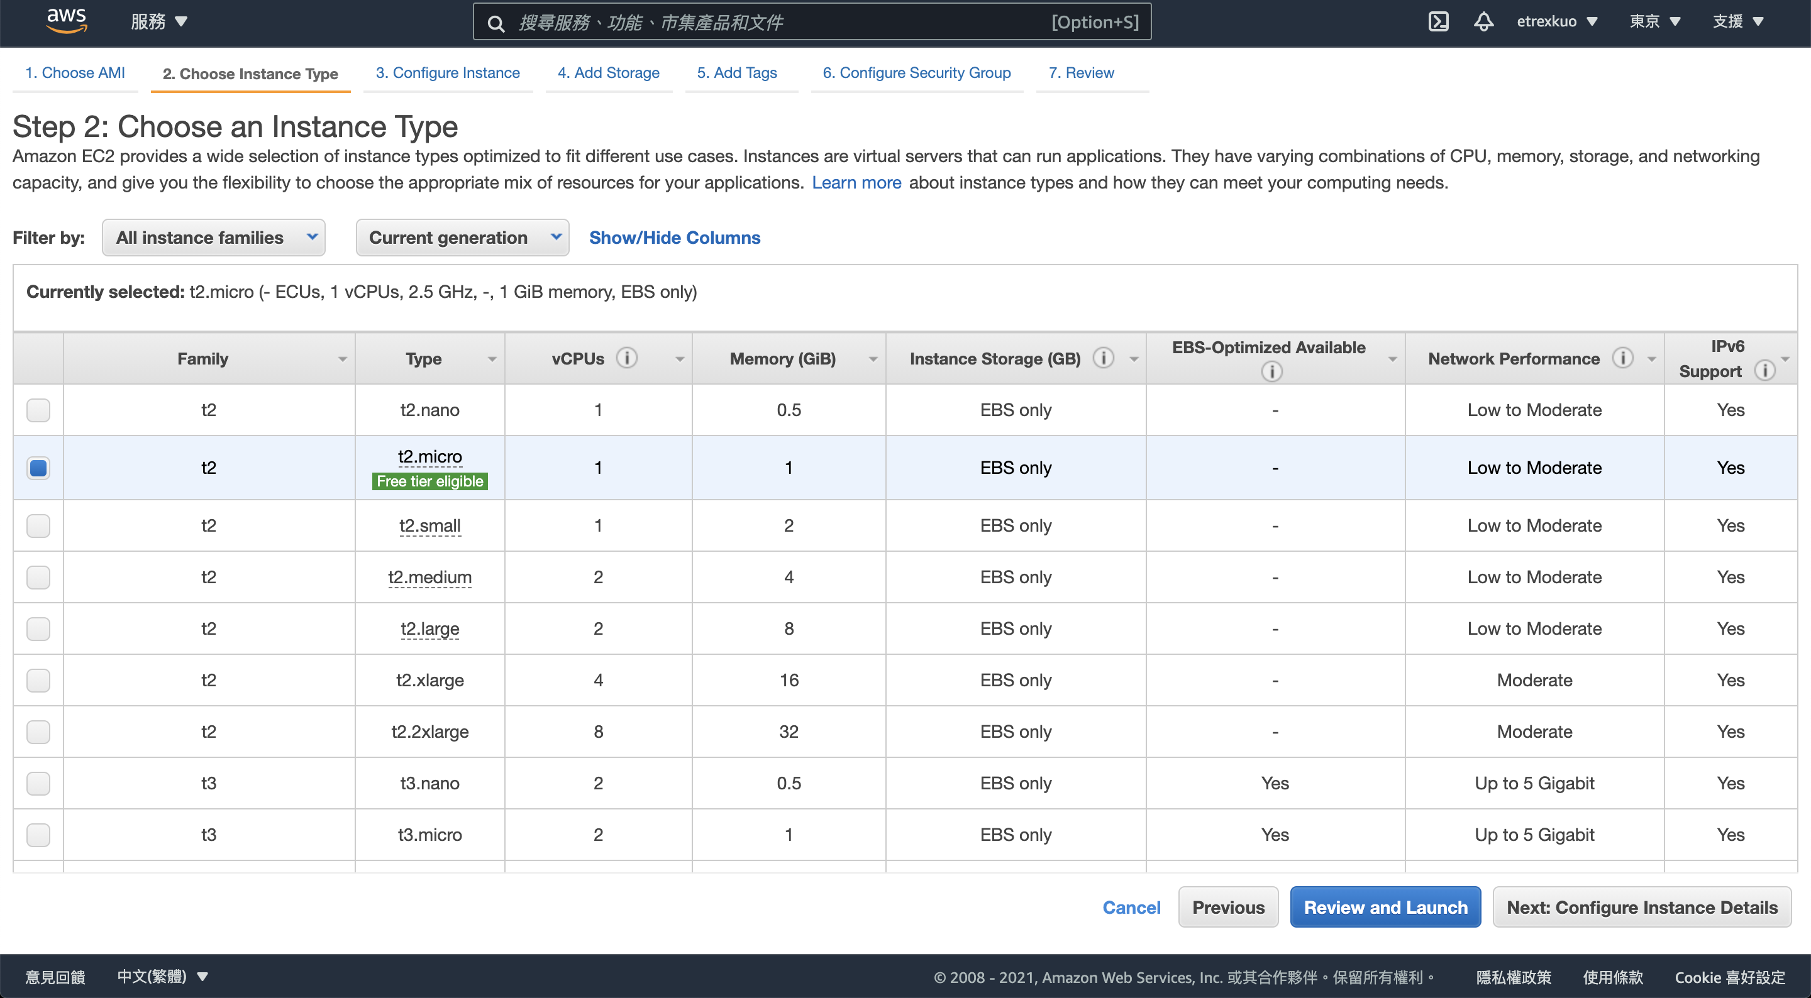Click the Previous button
Viewport: 1811px width, 998px height.
click(x=1228, y=907)
